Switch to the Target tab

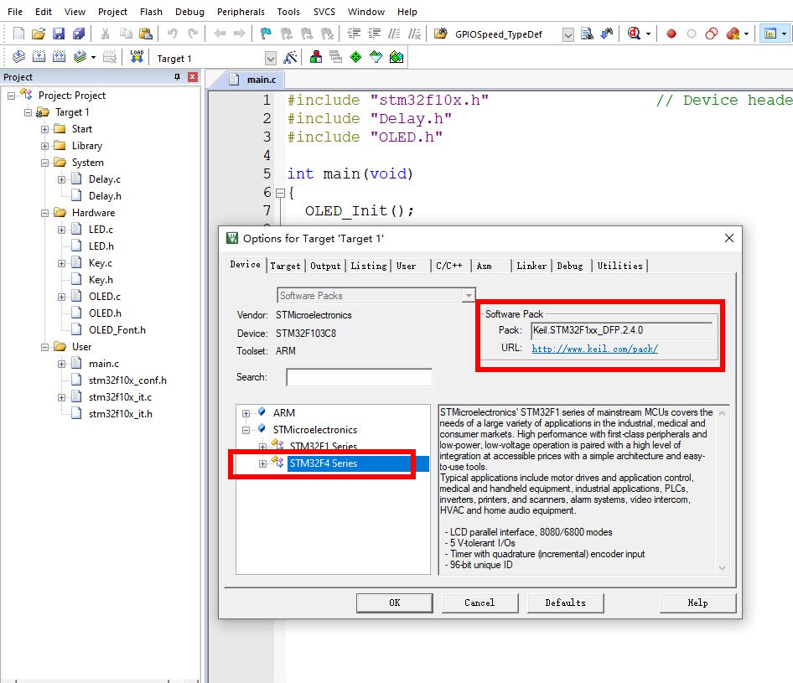point(285,266)
